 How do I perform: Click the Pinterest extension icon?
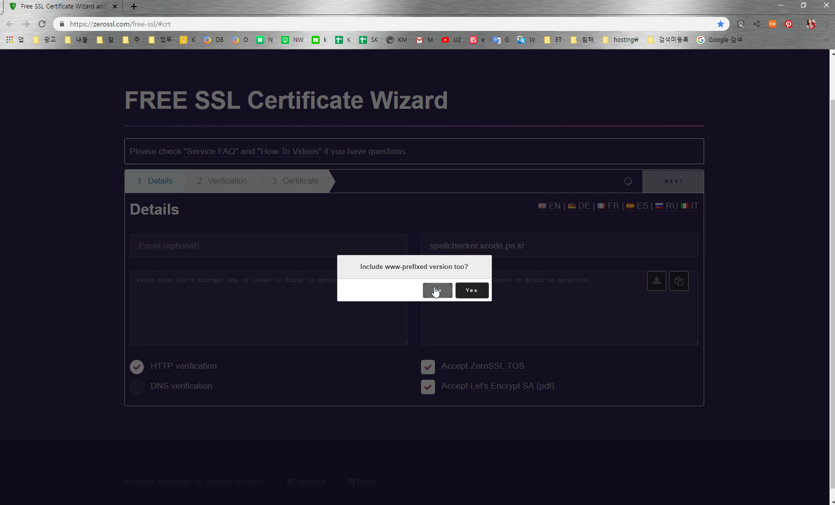click(789, 24)
